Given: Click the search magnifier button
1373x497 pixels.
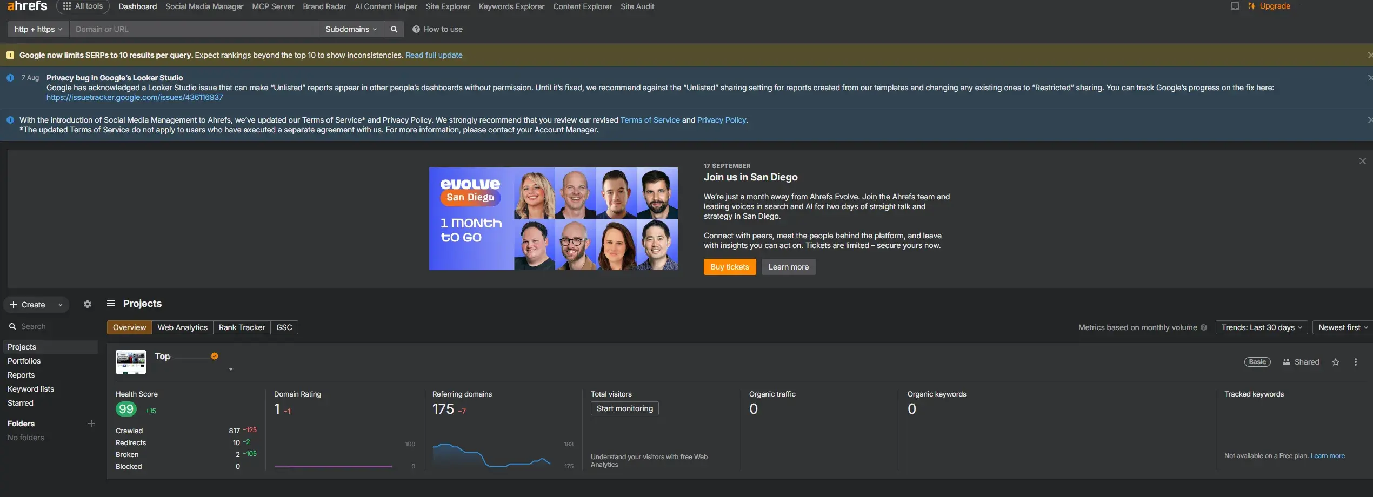Looking at the screenshot, I should tap(394, 29).
